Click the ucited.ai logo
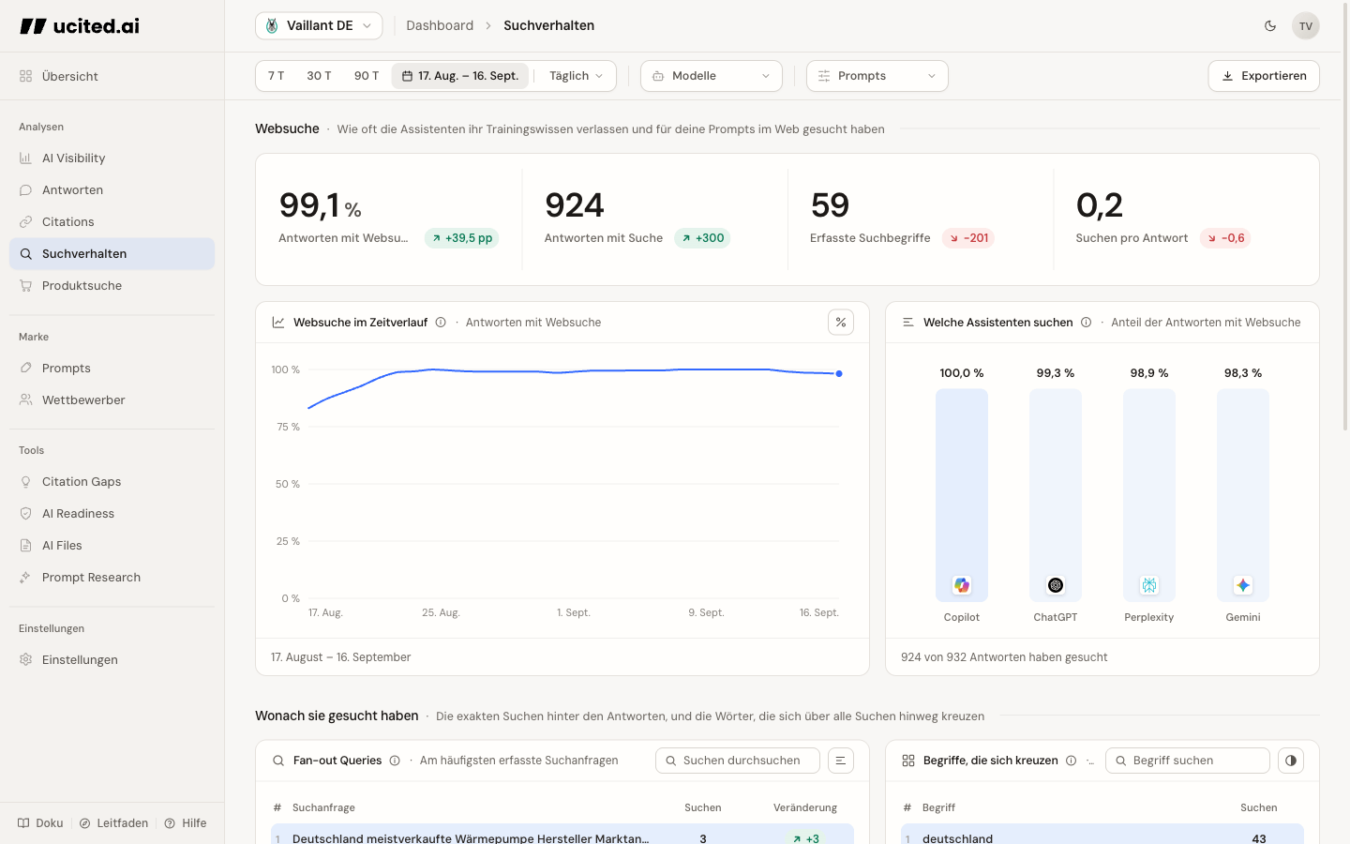The width and height of the screenshot is (1350, 844). click(x=80, y=26)
